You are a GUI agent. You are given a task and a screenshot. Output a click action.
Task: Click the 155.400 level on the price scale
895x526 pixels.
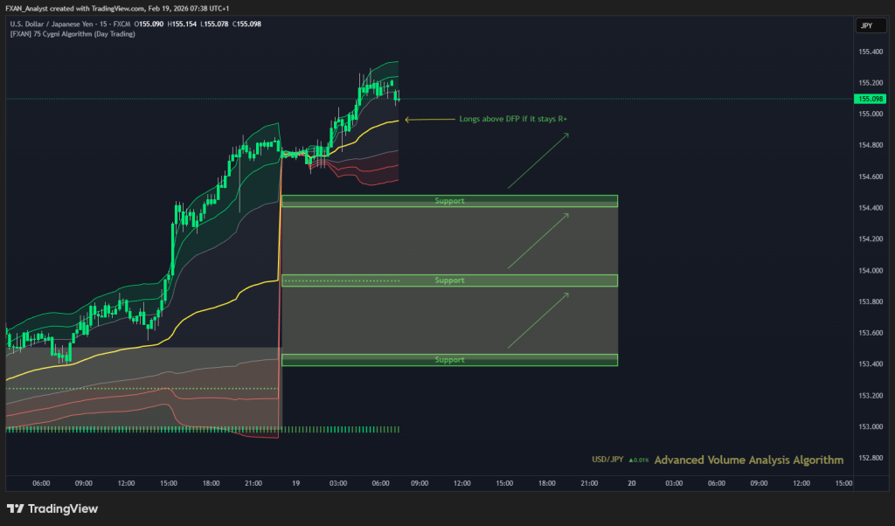pos(869,52)
